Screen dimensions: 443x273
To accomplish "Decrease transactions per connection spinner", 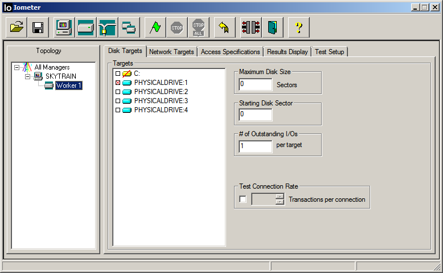I will click(280, 202).
